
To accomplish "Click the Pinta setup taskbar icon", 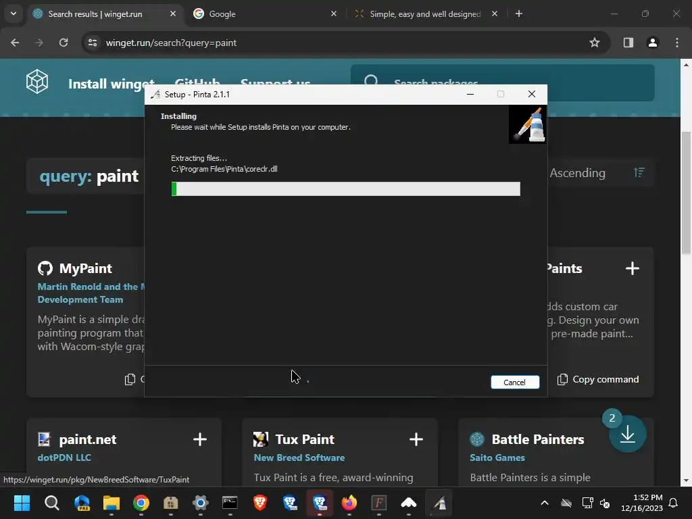I will pos(439,503).
